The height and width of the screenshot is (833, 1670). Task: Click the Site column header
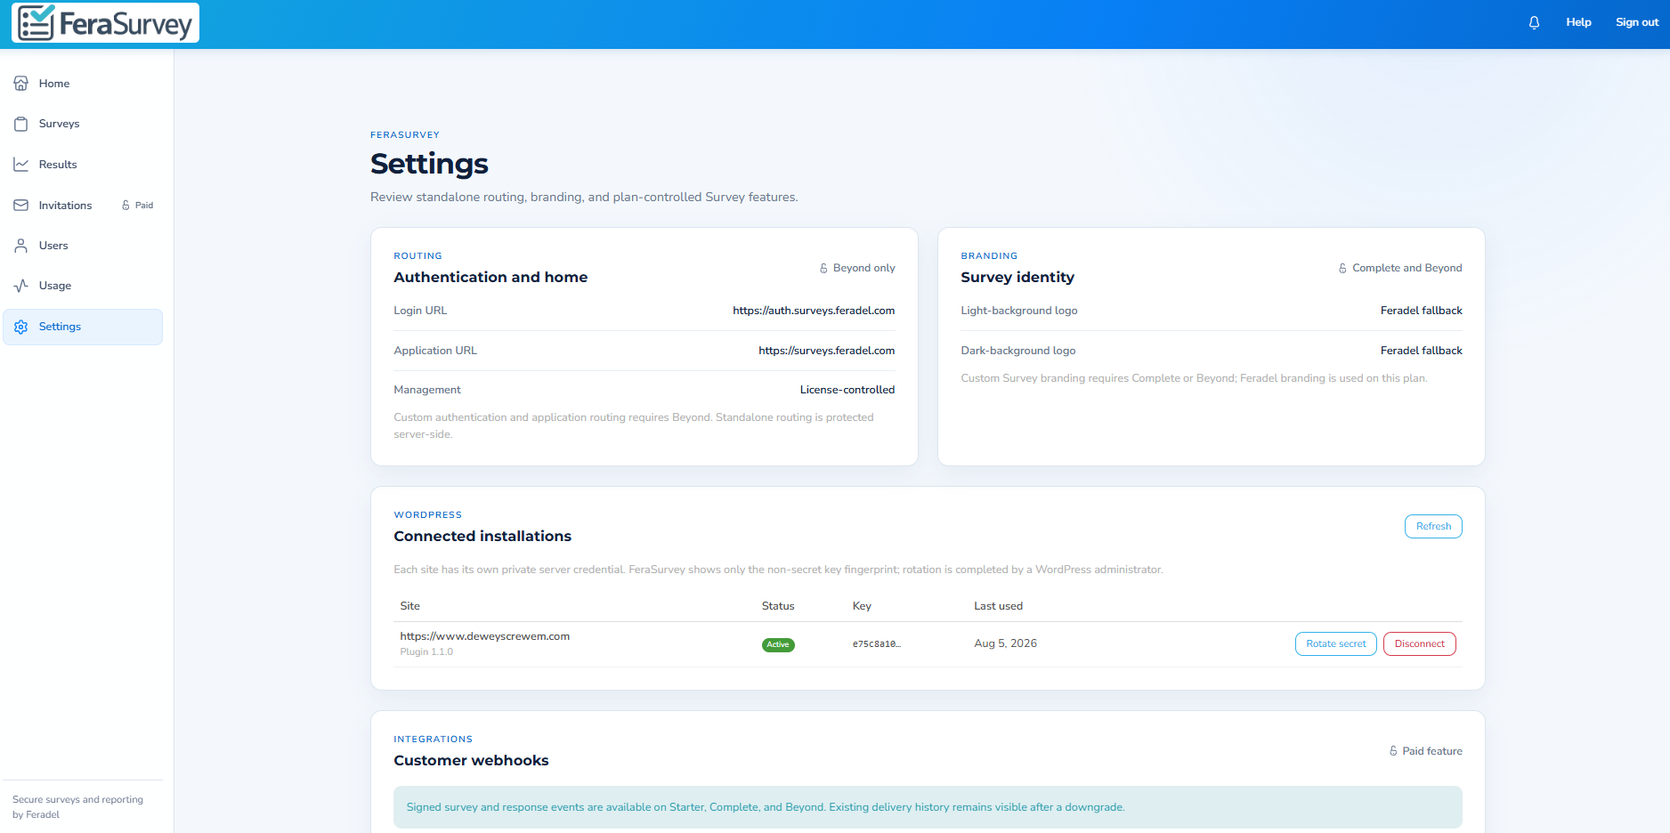point(409,606)
